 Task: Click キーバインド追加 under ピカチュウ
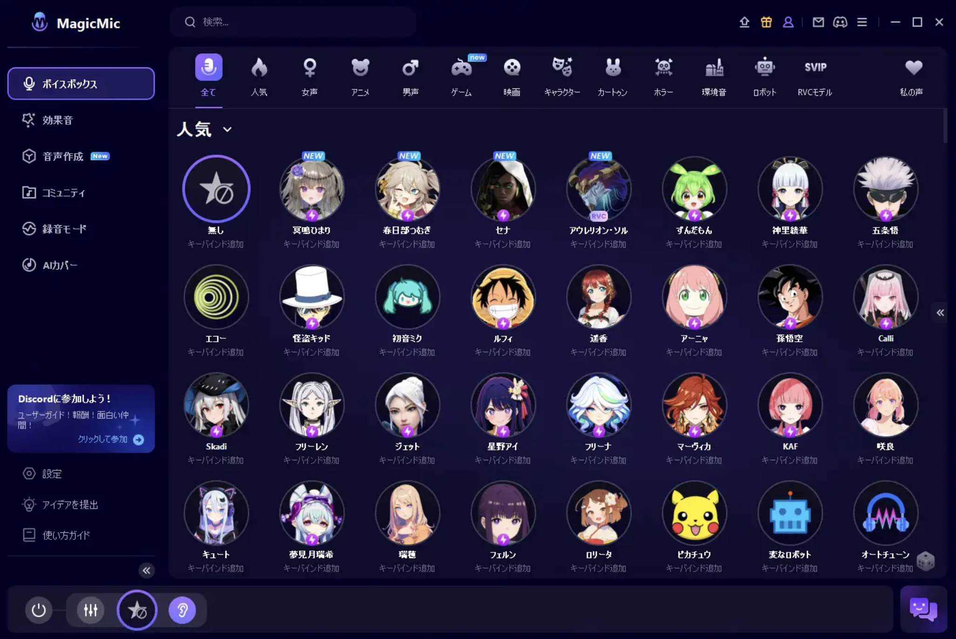(694, 568)
